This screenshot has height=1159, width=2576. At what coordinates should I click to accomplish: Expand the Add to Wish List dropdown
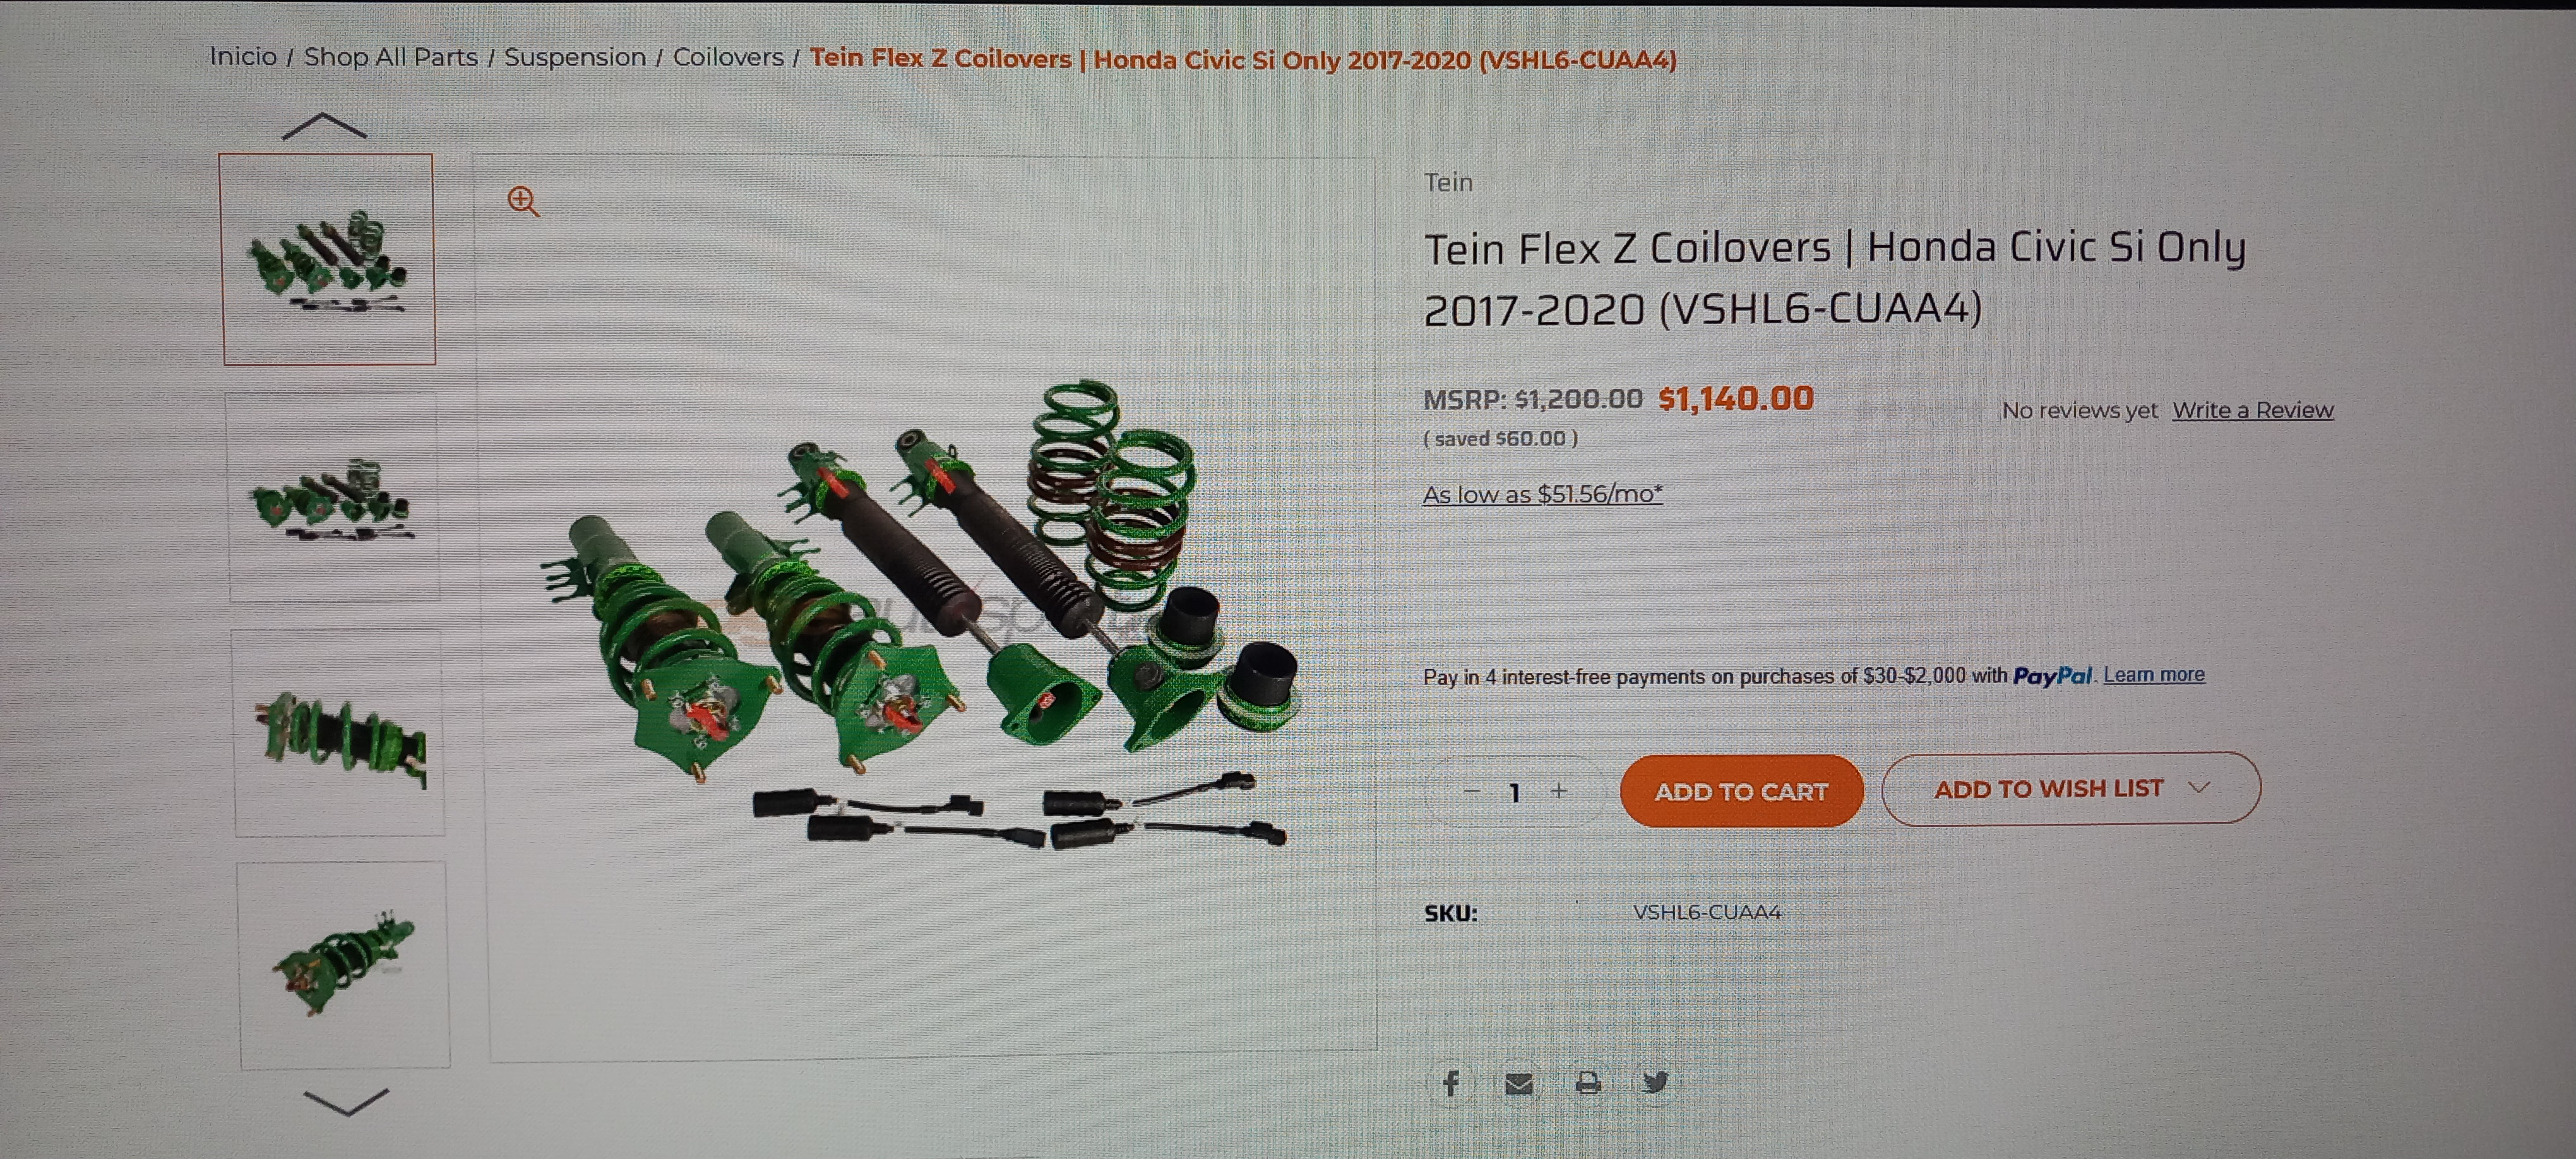(2070, 789)
